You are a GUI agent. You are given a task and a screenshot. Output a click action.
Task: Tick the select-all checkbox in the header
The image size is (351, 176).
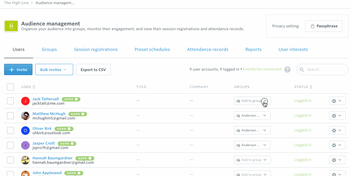[10, 87]
